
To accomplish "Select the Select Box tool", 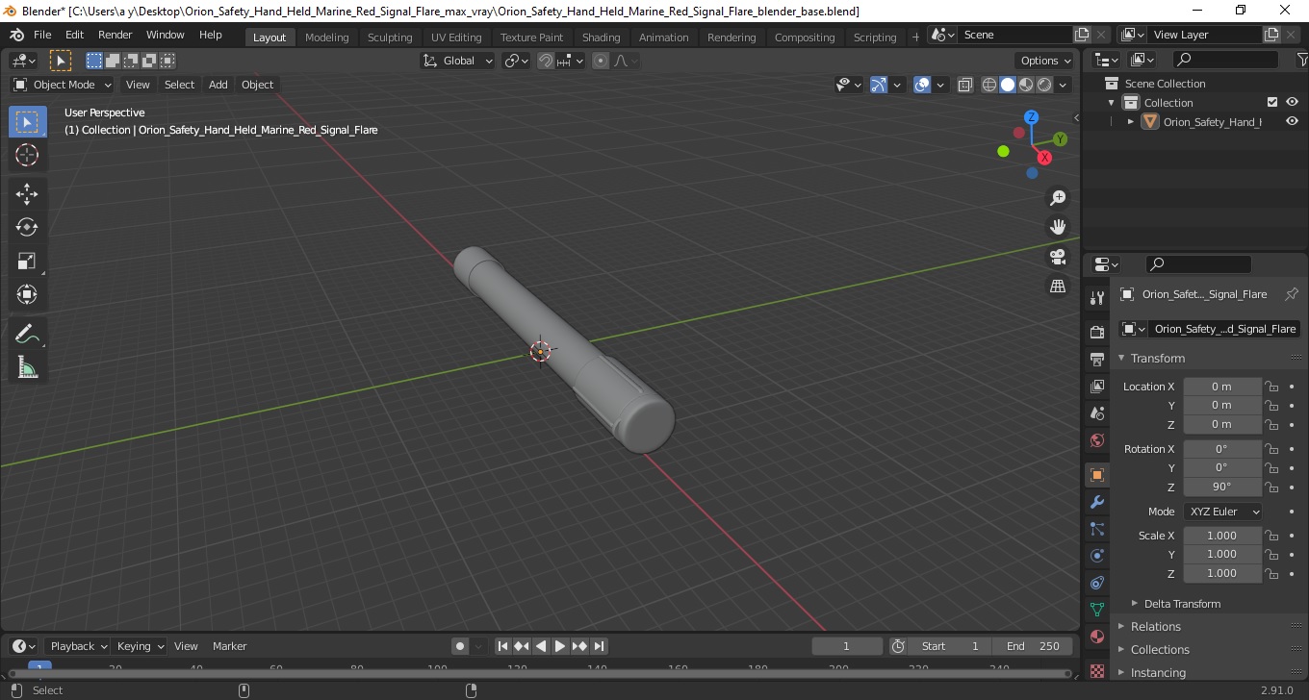I will coord(27,122).
